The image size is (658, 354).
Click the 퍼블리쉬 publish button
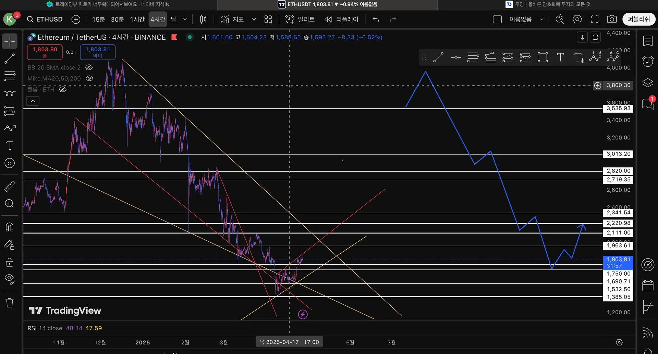638,19
